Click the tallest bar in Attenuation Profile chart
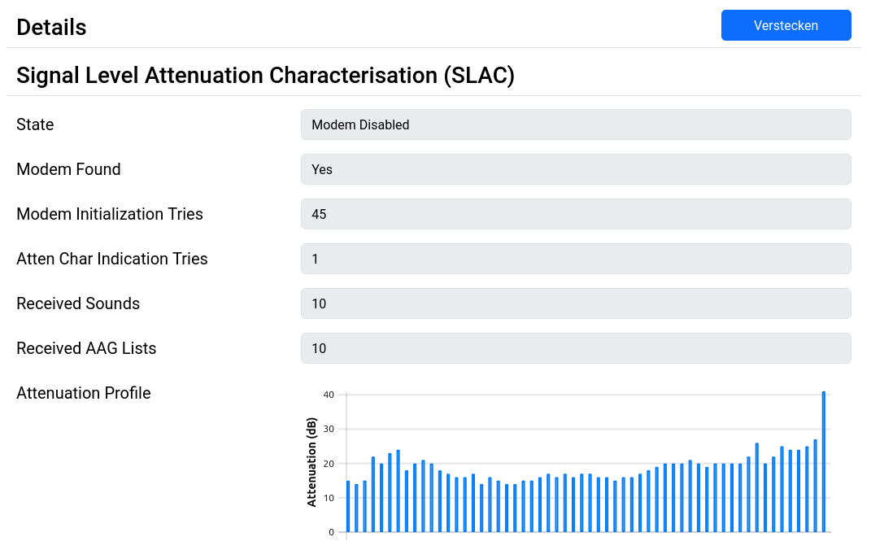This screenshot has height=550, width=871. (x=824, y=461)
